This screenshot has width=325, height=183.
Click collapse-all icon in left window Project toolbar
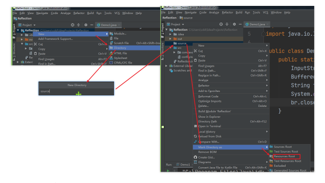click(78, 25)
